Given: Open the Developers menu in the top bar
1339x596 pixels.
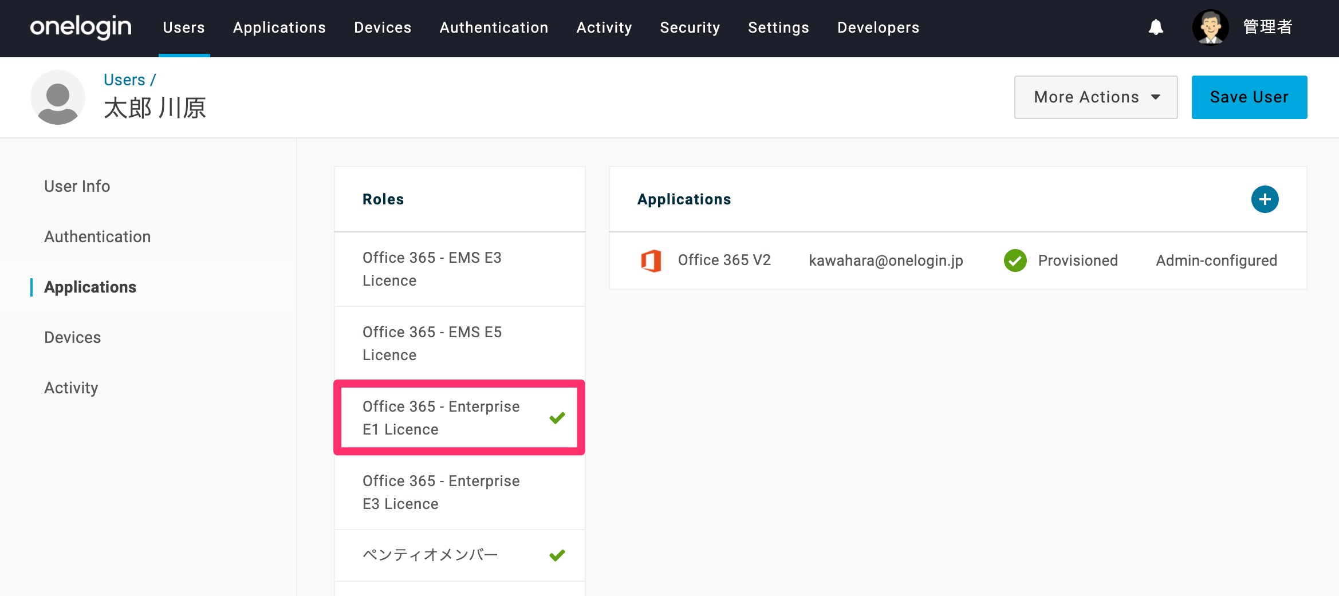Looking at the screenshot, I should [878, 27].
